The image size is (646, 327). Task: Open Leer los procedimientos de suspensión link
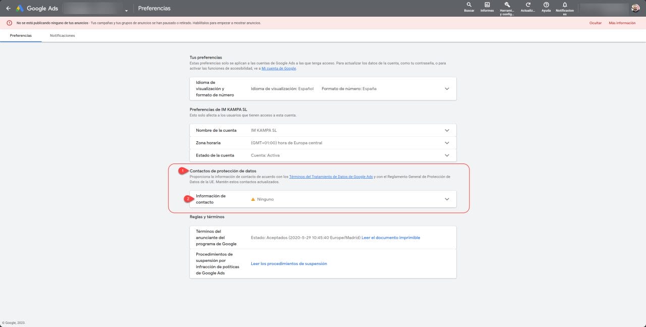[289, 263]
